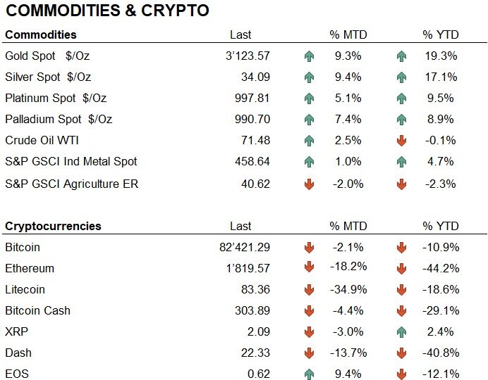This screenshot has height=380, width=488.
Task: Click the green YTD arrow for XRP
Action: tap(402, 331)
